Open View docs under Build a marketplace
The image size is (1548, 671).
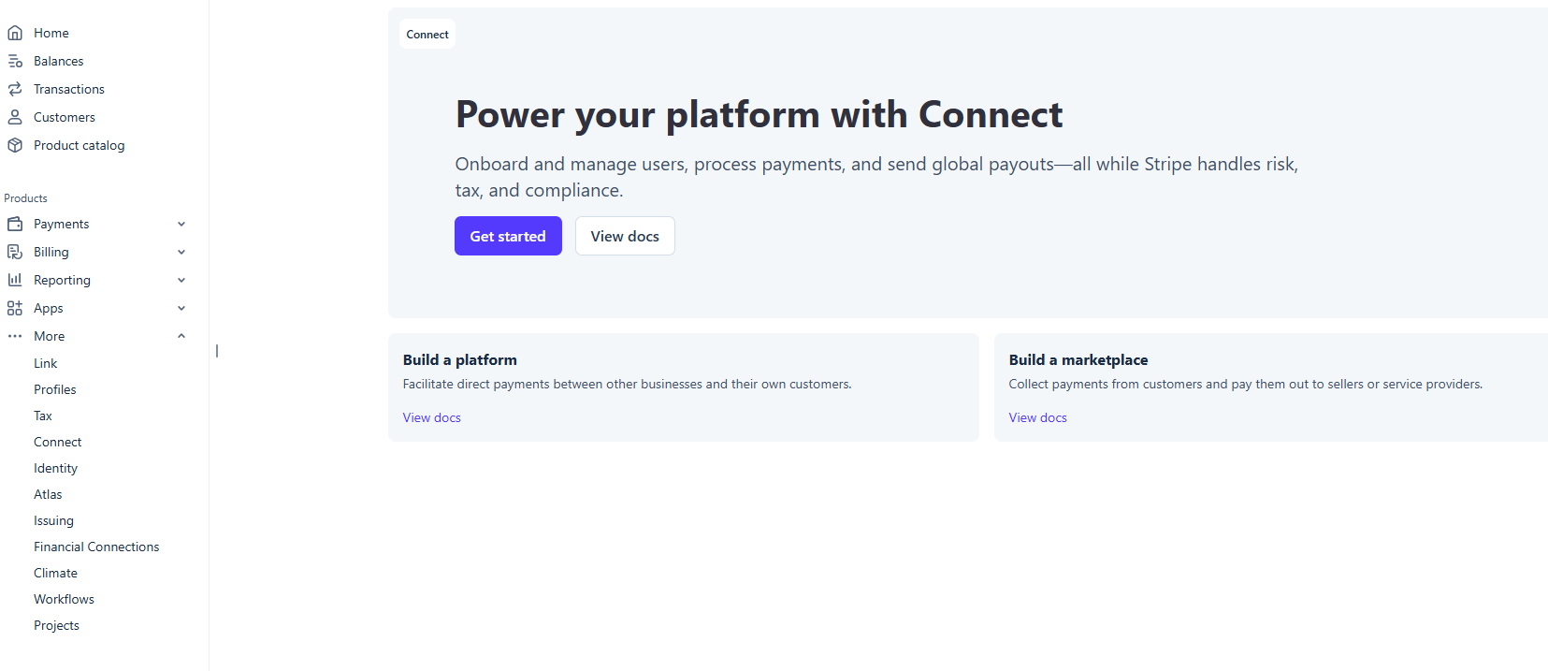click(1038, 417)
